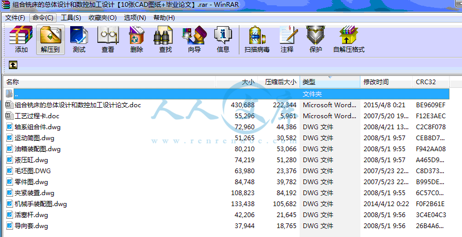Click the 添加 (Add) toolbar icon

click(21, 36)
